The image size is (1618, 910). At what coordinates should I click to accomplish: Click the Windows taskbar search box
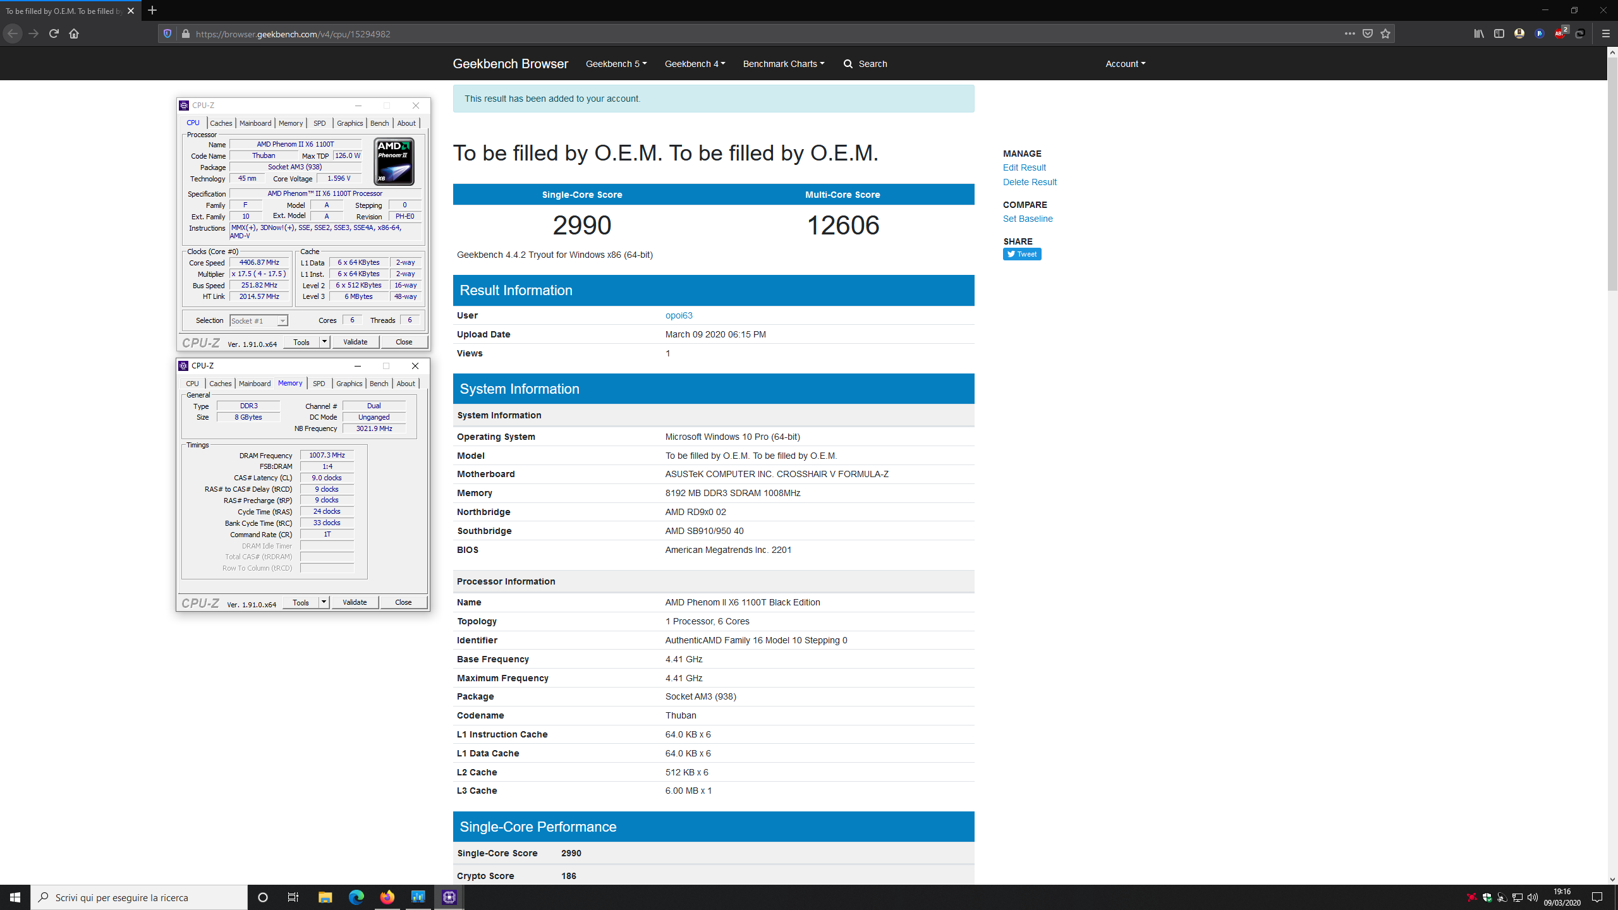139,897
